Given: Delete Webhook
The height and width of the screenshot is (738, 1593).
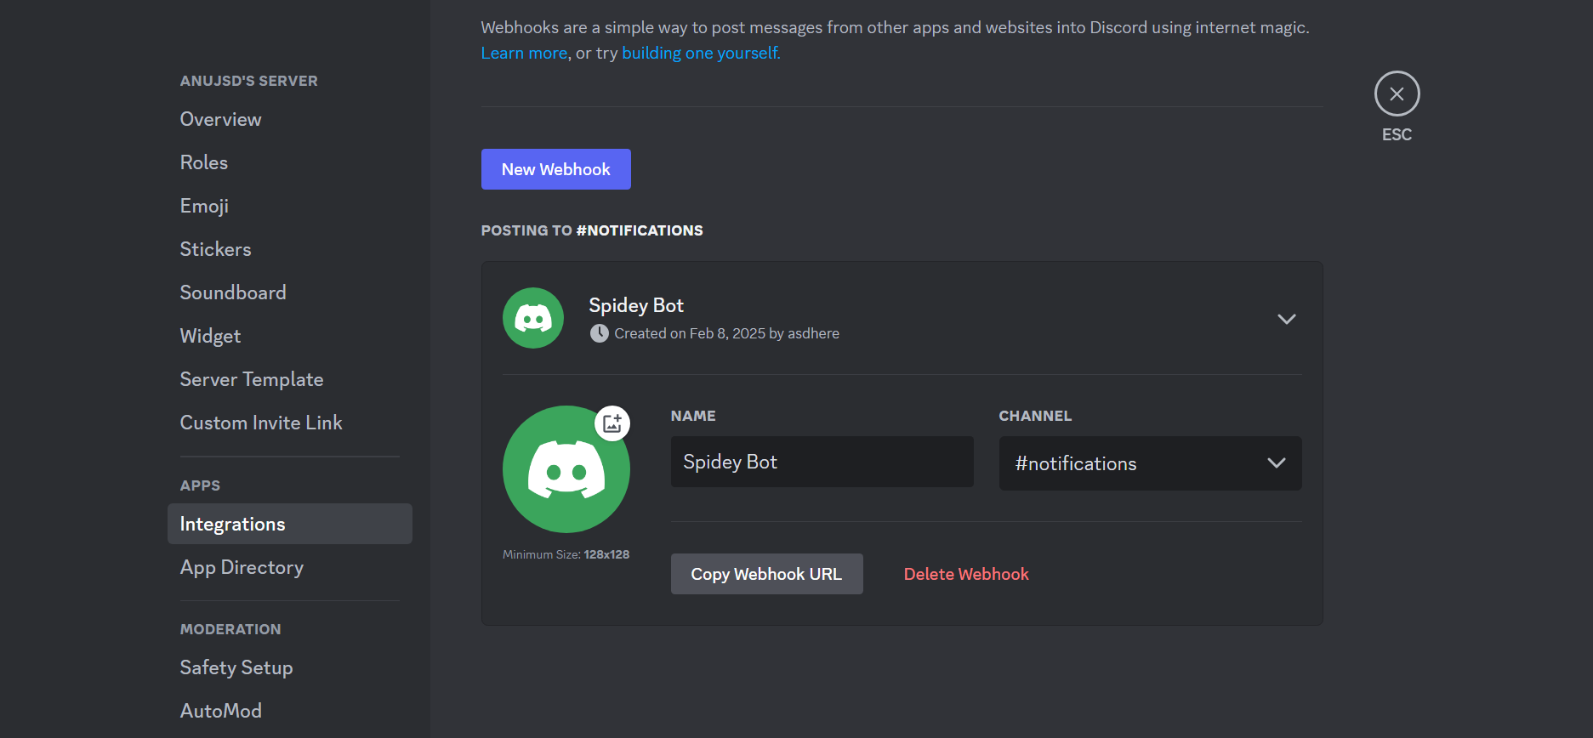Looking at the screenshot, I should [966, 574].
